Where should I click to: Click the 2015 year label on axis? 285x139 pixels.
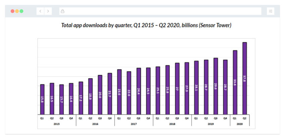click(57, 123)
